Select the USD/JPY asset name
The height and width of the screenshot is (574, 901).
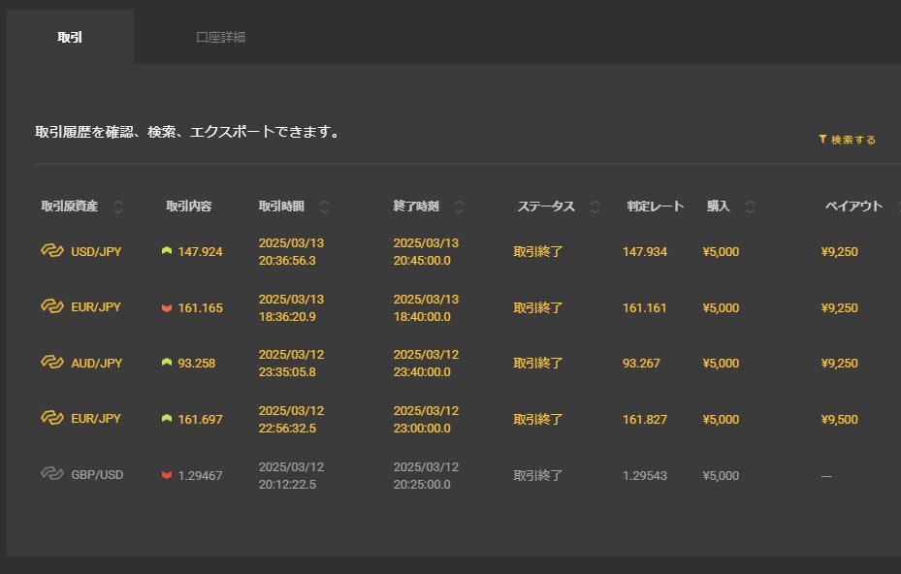pyautogui.click(x=96, y=252)
